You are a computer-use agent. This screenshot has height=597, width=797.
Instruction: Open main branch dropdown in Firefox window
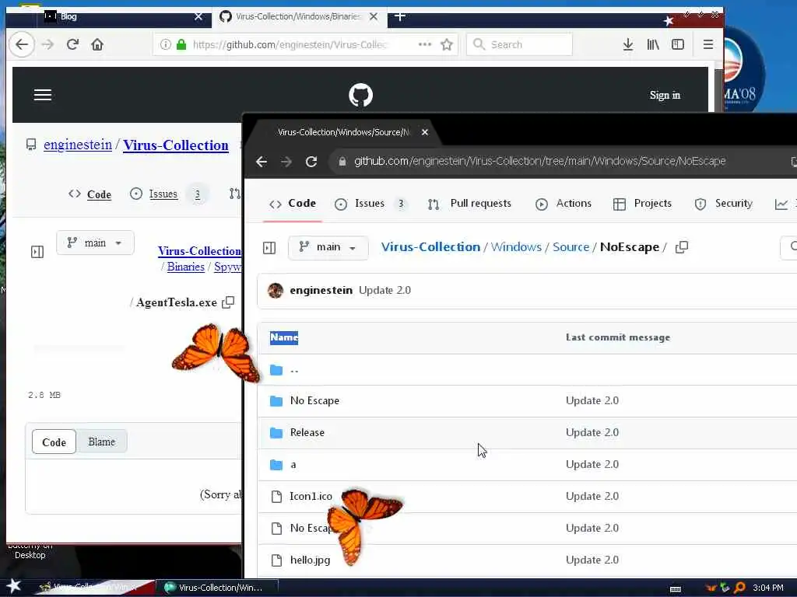[95, 243]
